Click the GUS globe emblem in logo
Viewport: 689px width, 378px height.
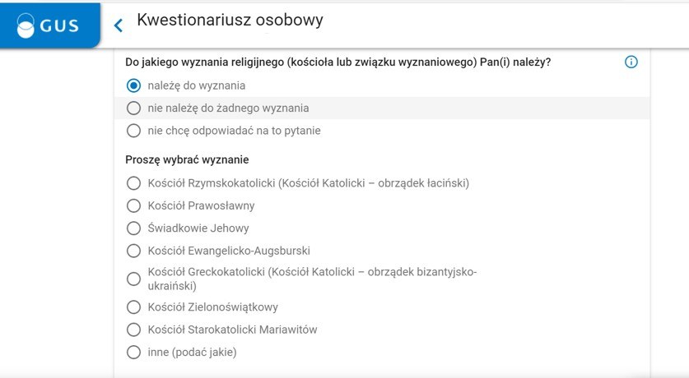pyautogui.click(x=30, y=25)
